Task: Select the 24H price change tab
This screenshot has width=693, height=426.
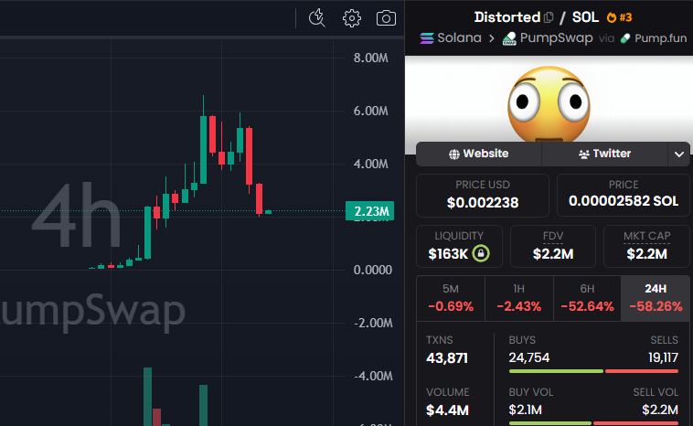Action: pos(656,298)
